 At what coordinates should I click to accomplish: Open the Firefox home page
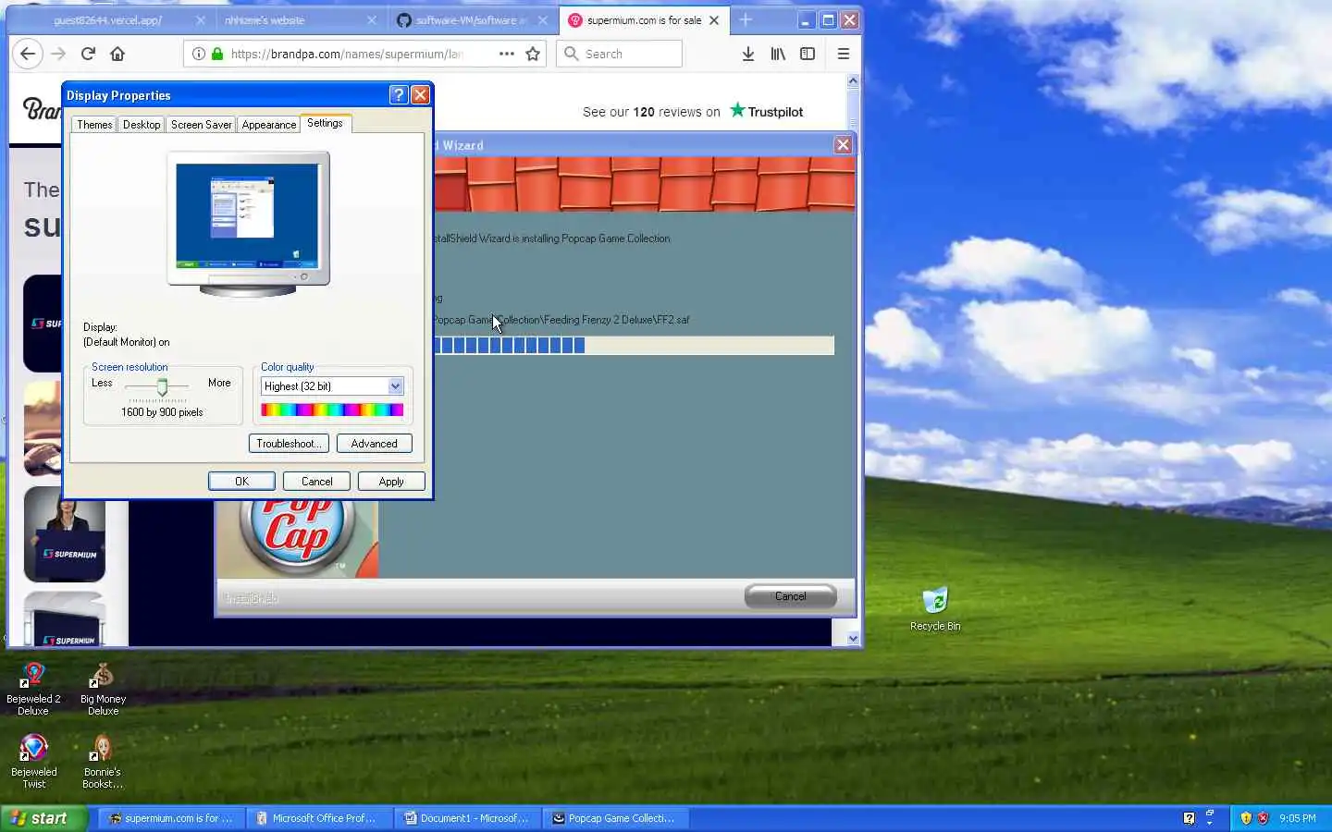click(x=117, y=54)
